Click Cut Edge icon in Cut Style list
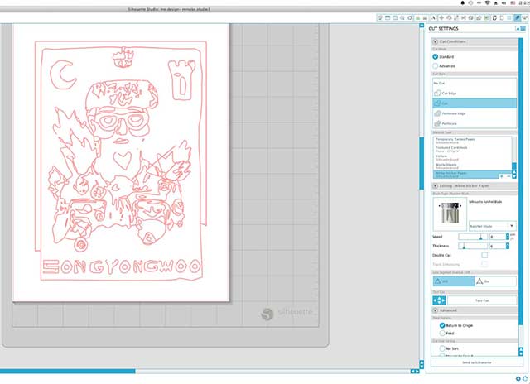 tap(437, 93)
